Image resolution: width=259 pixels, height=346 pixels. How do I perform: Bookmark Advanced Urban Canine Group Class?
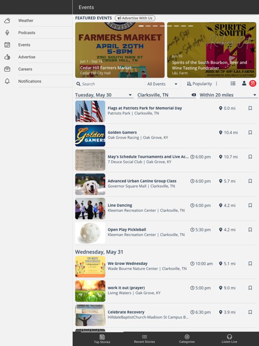coord(250,181)
